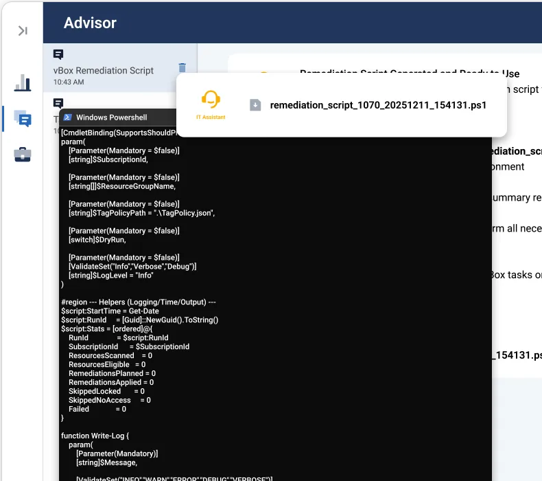Click the 10:43 AM chat timestamp
Viewport: 542px width, 481px height.
pos(69,82)
